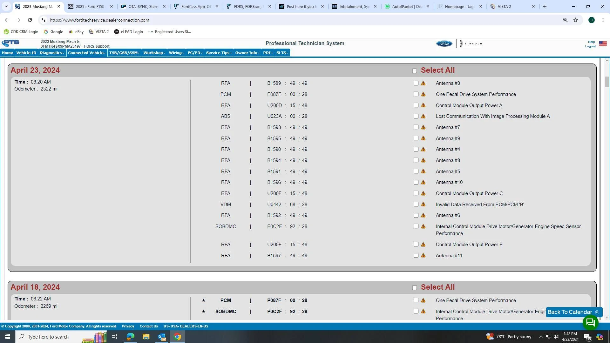The width and height of the screenshot is (610, 343).
Task: Click the Help link
Action: tap(591, 42)
